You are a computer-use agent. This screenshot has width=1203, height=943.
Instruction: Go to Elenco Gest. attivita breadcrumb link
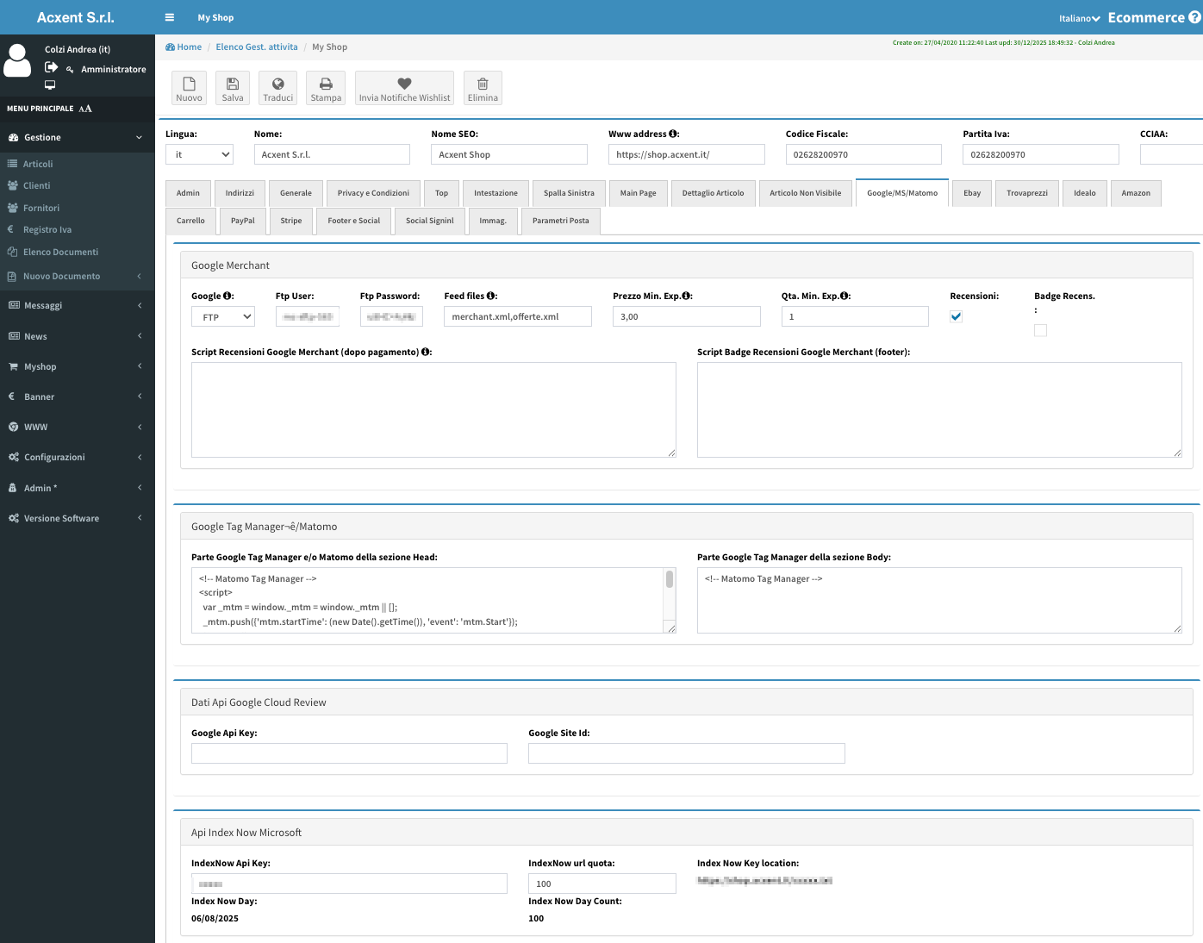(257, 47)
